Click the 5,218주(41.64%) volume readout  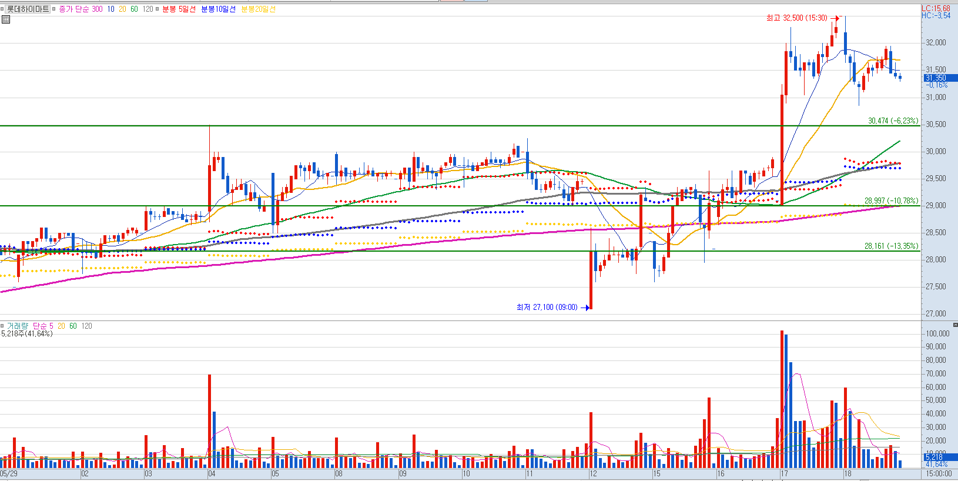pos(27,333)
